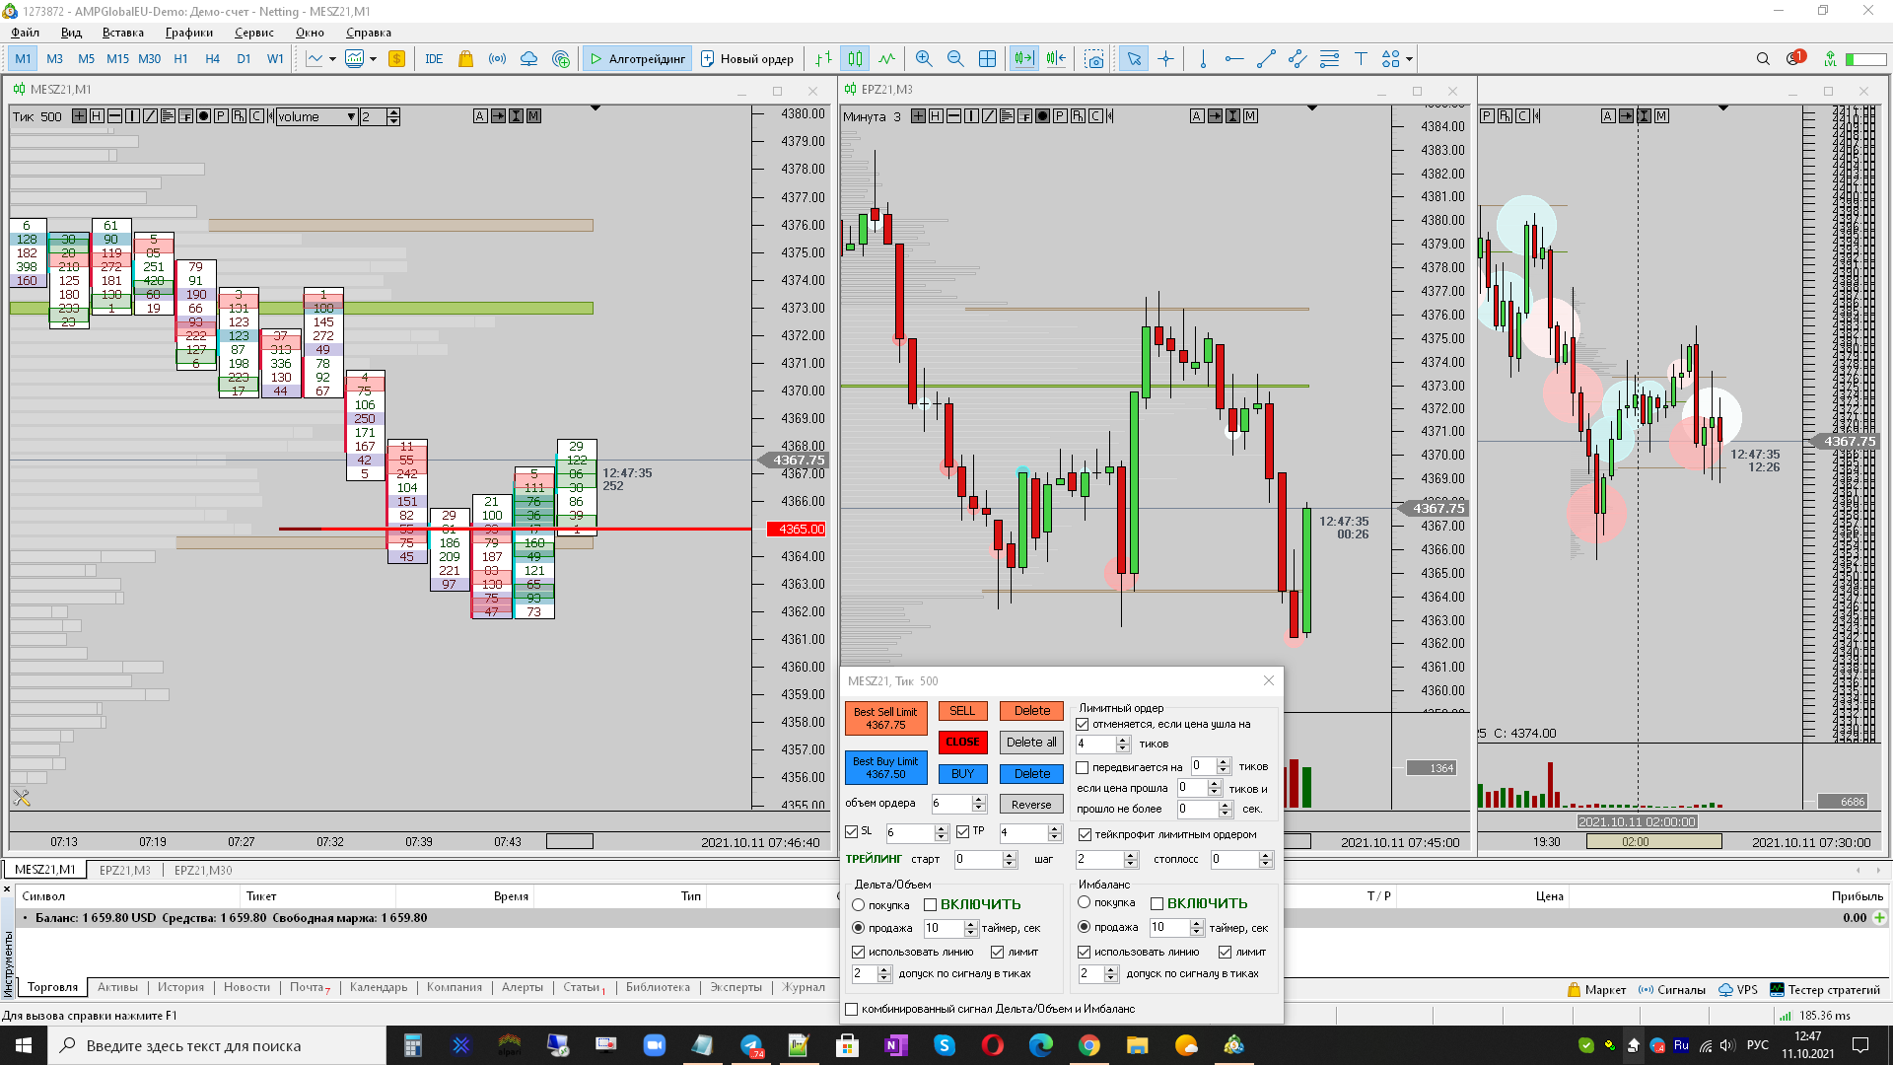The height and width of the screenshot is (1065, 1893).
Task: Select покупка radio in Имбаланс
Action: click(x=1085, y=902)
